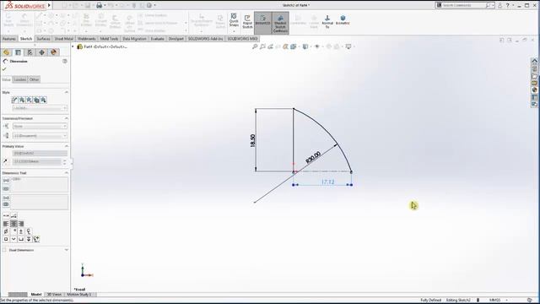Select the Sketch tab
The height and width of the screenshot is (304, 540).
tap(26, 39)
